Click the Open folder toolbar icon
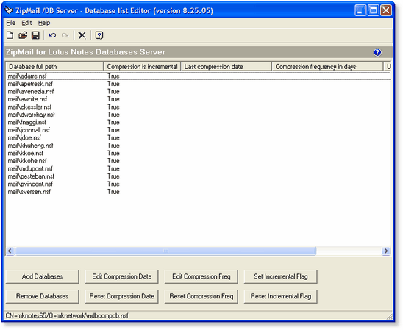 pyautogui.click(x=23, y=35)
